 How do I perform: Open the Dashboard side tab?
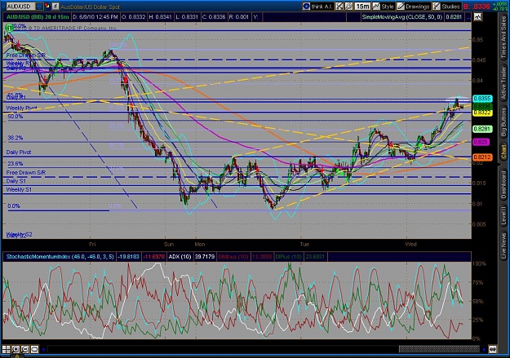point(503,184)
